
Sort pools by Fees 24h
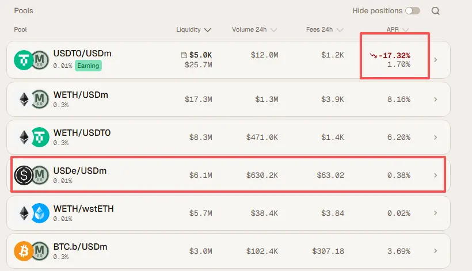click(324, 29)
